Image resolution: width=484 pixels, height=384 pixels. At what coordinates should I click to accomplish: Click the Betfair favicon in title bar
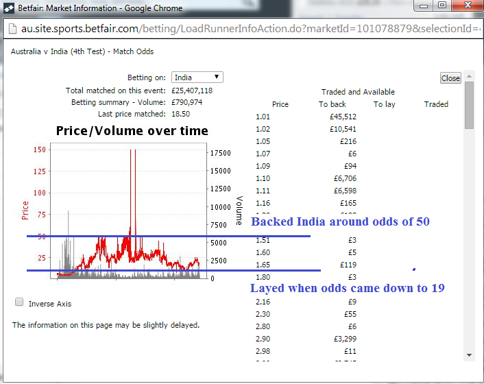pyautogui.click(x=9, y=8)
